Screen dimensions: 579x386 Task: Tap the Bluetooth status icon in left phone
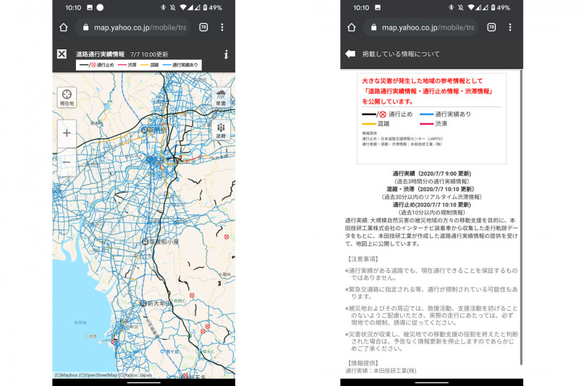(163, 7)
